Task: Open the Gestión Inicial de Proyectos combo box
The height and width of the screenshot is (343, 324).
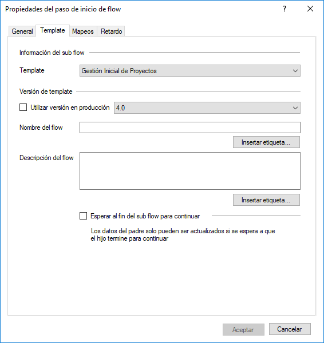Action: 190,71
